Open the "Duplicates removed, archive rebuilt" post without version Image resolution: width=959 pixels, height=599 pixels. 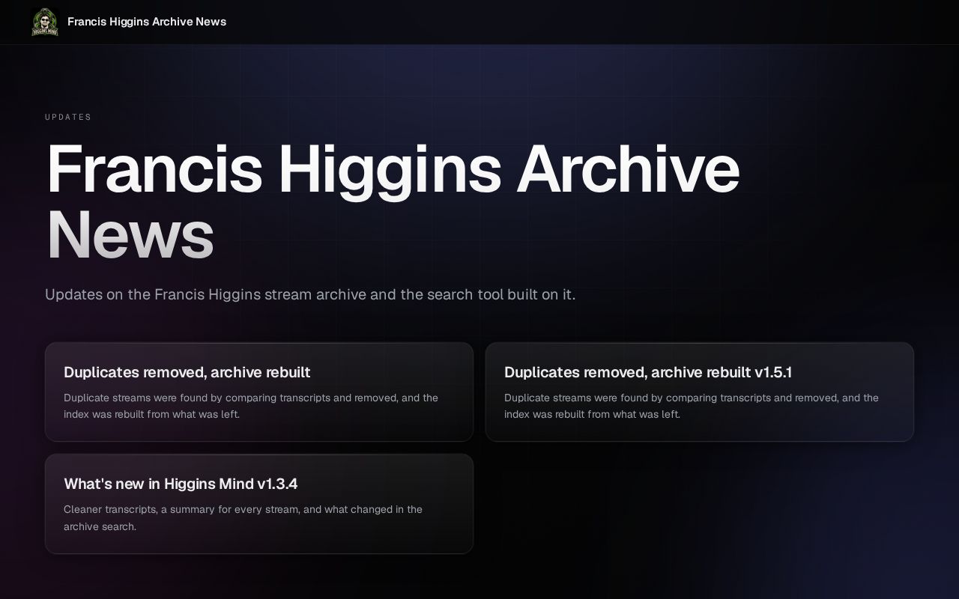259,392
